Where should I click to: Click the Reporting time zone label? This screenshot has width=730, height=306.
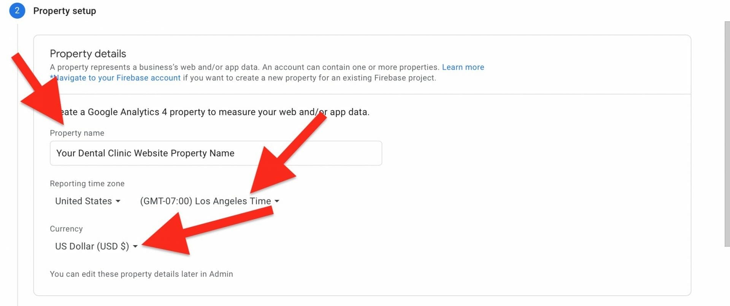pos(87,183)
